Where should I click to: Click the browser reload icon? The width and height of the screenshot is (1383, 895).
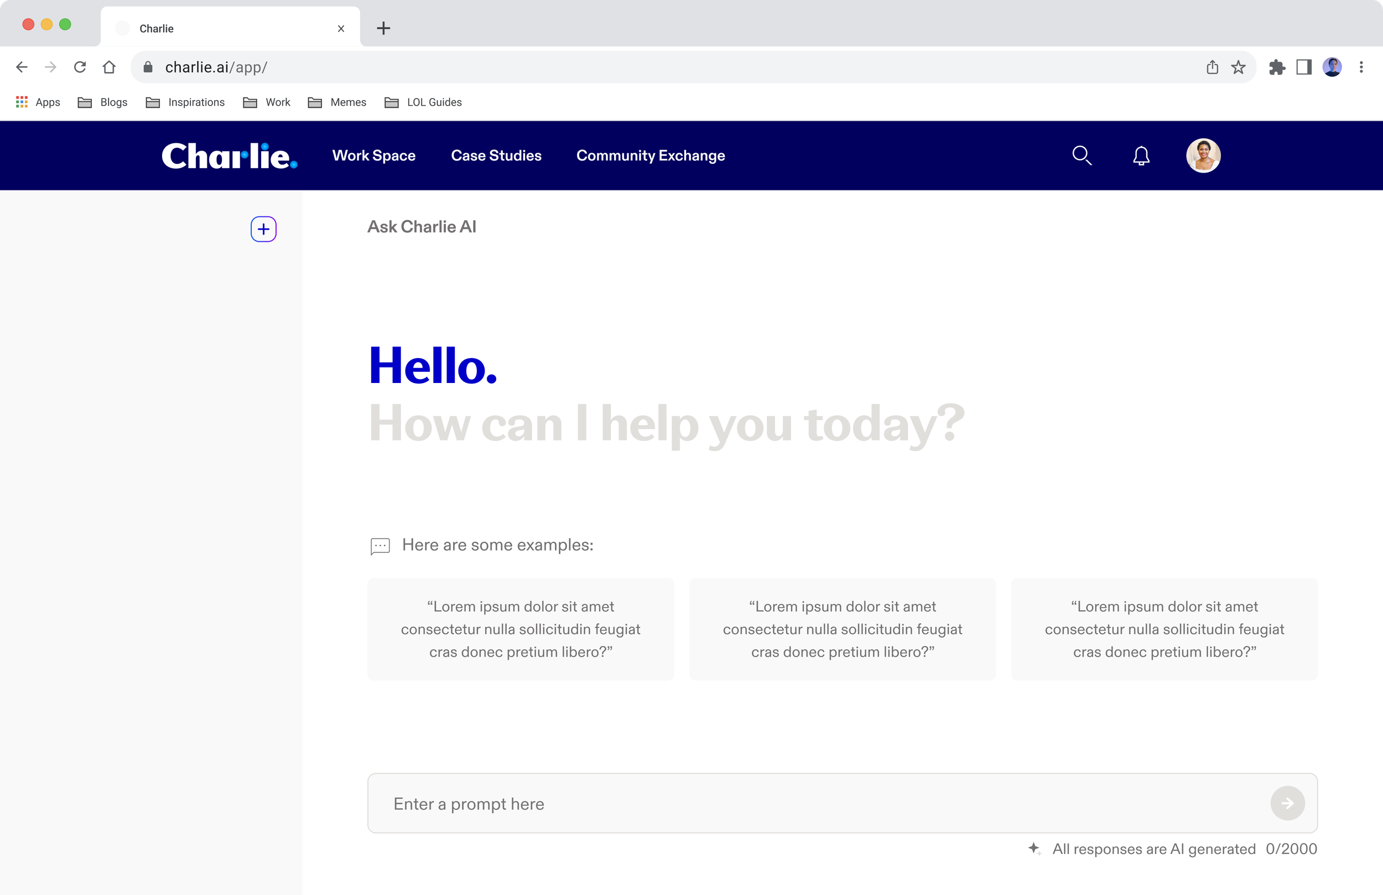click(80, 68)
